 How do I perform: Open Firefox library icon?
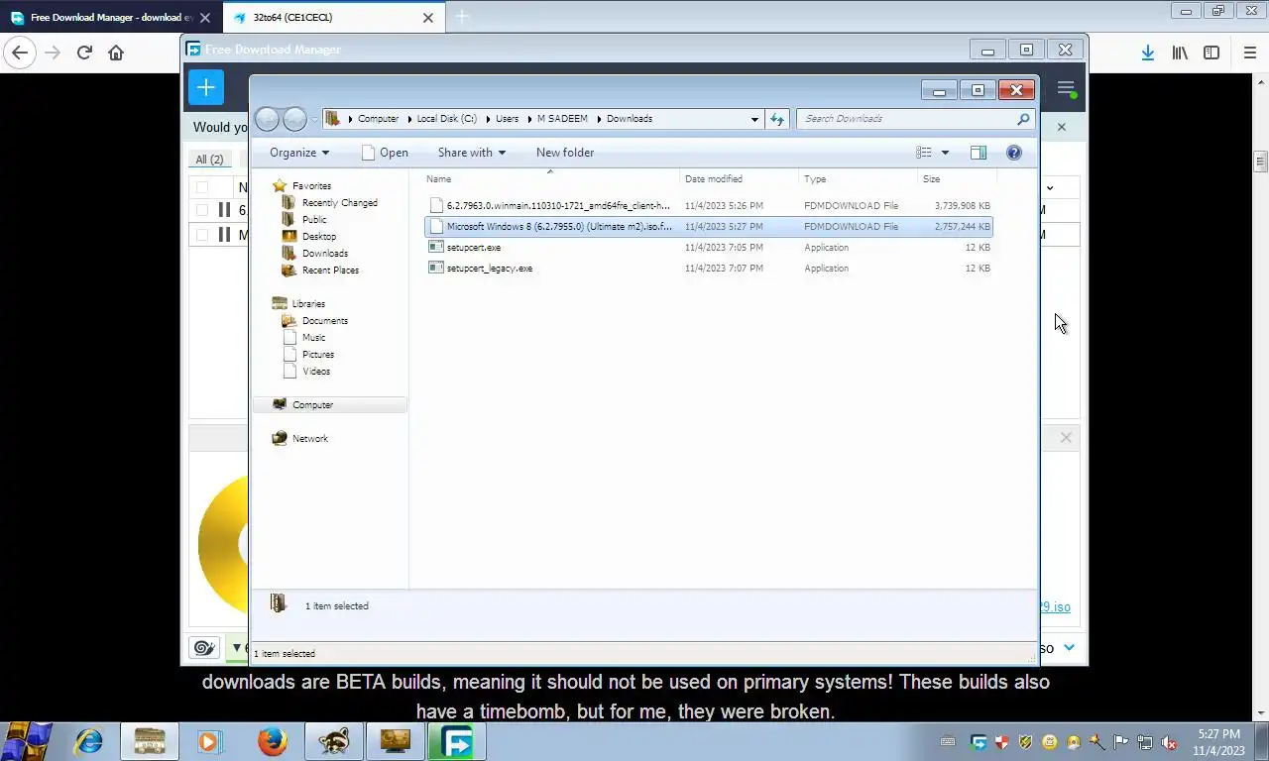pos(1180,53)
